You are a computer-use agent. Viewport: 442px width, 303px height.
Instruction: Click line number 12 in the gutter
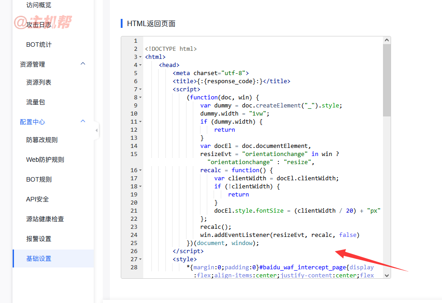(x=134, y=129)
